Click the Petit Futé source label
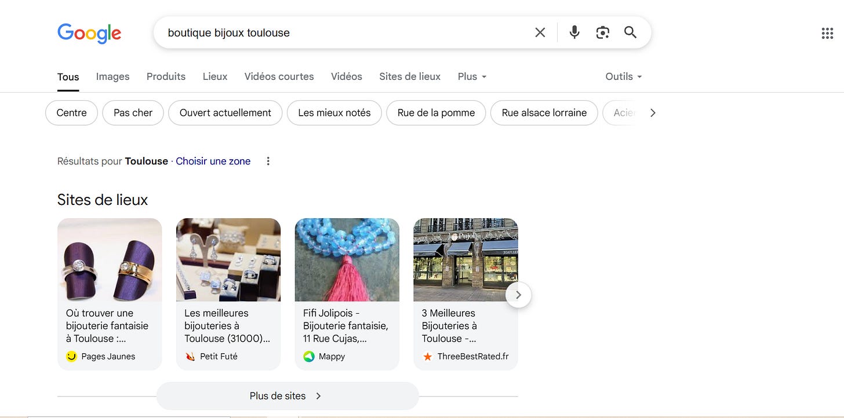The width and height of the screenshot is (844, 418). point(219,357)
